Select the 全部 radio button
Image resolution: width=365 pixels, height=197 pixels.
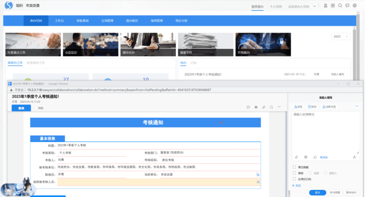(x=310, y=173)
